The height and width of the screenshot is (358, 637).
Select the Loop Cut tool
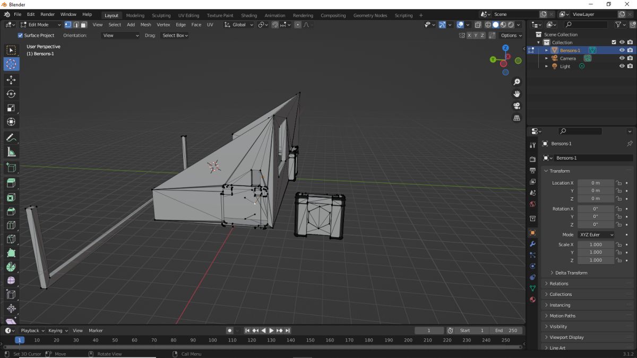[x=11, y=225]
